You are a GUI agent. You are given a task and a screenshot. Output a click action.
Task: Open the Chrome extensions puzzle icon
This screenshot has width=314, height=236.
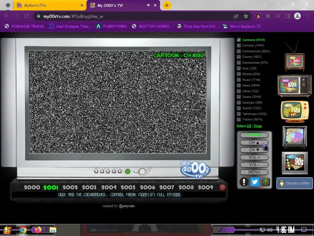click(268, 16)
